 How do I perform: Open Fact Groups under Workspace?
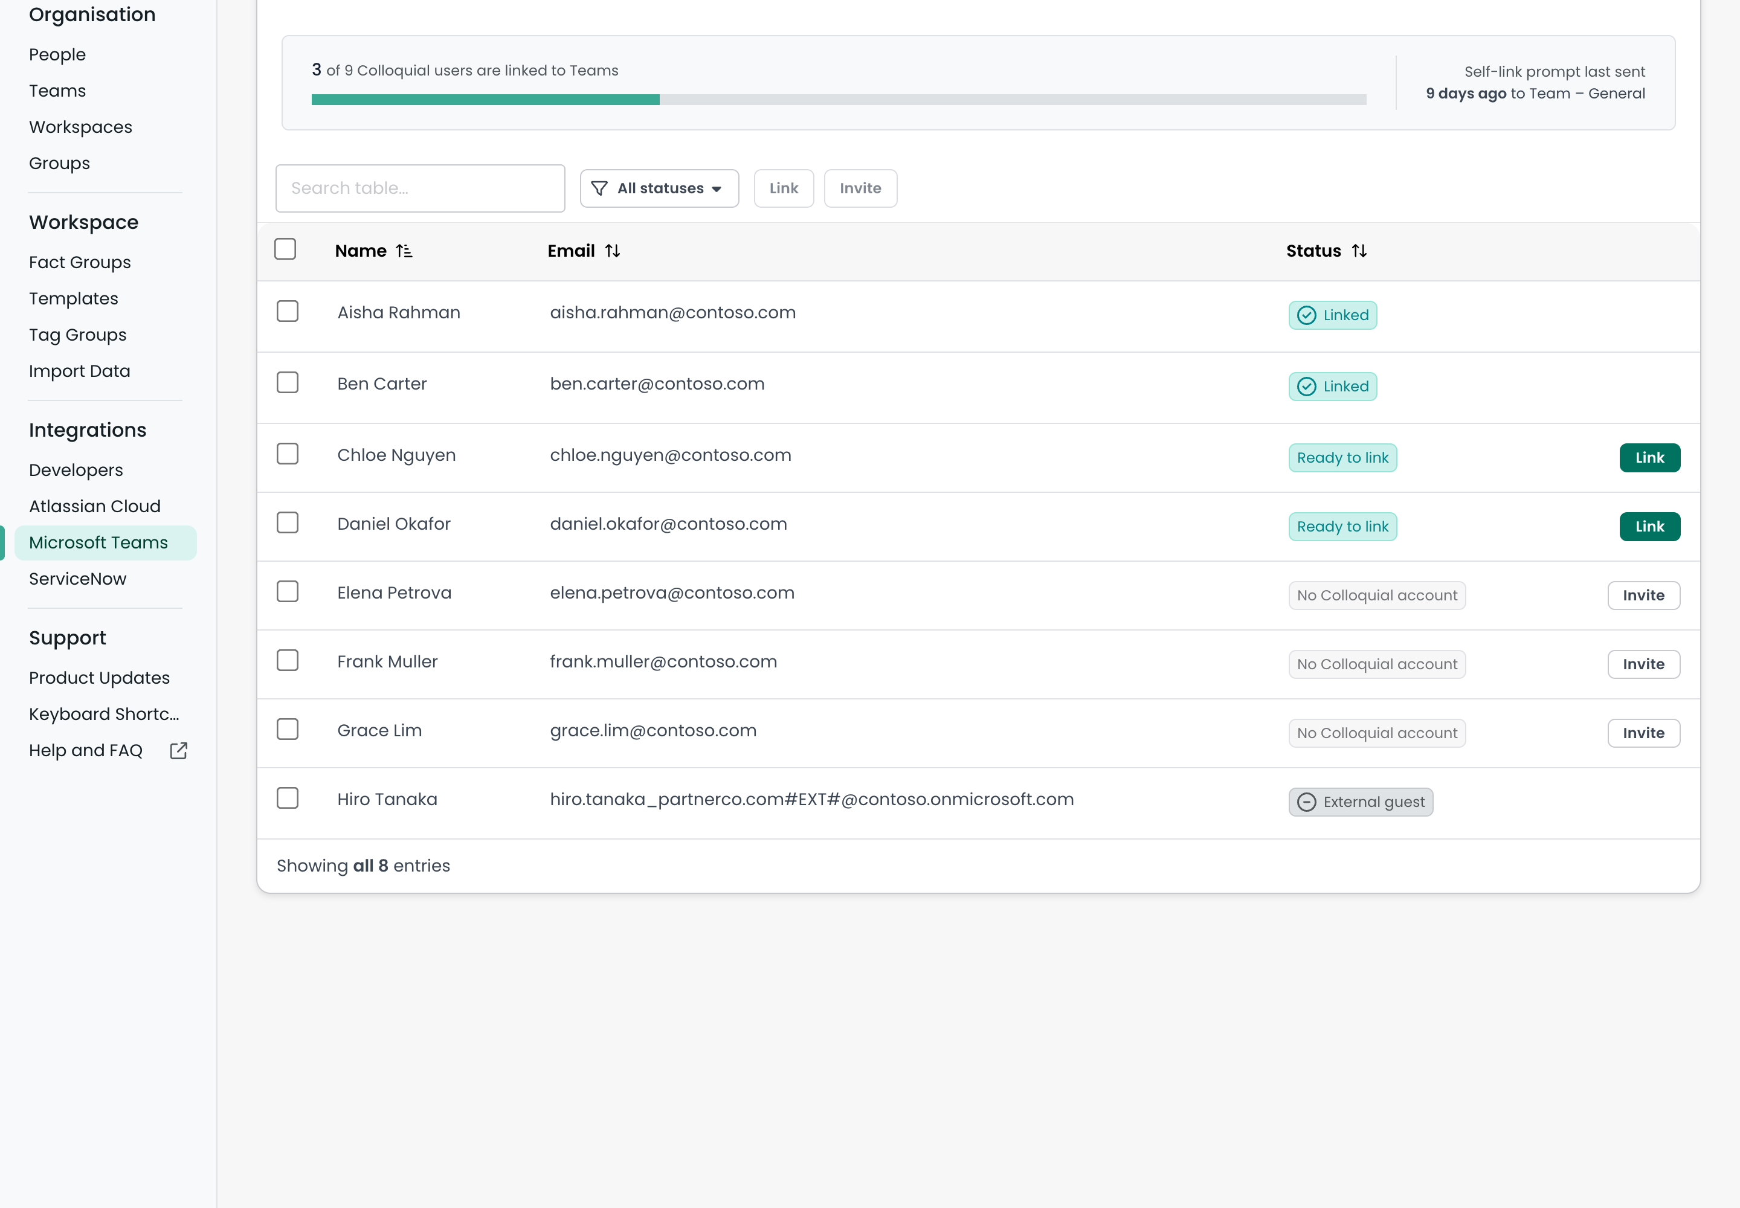pos(80,263)
